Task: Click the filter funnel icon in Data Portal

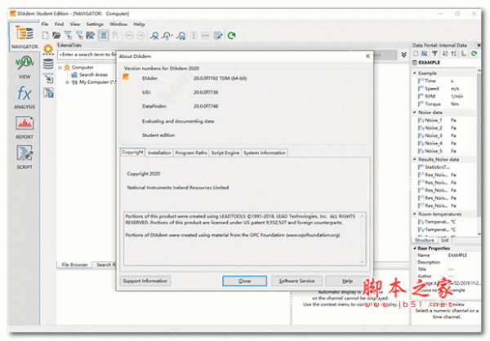Action: 434,54
